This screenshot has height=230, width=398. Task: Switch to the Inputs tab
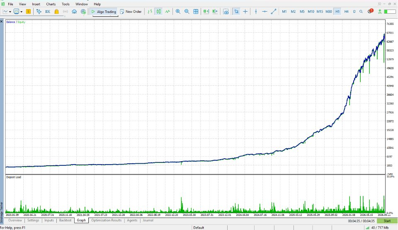(49, 220)
